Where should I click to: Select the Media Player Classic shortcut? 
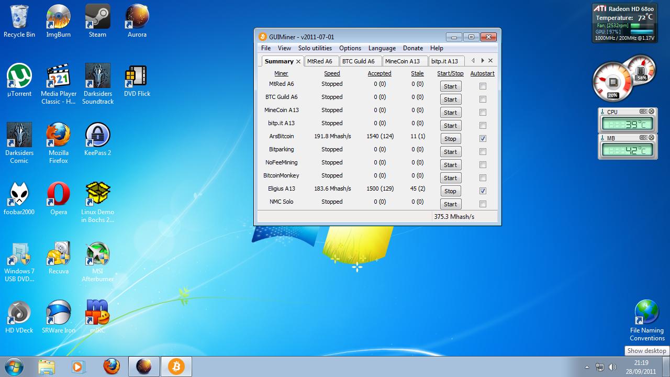59,84
